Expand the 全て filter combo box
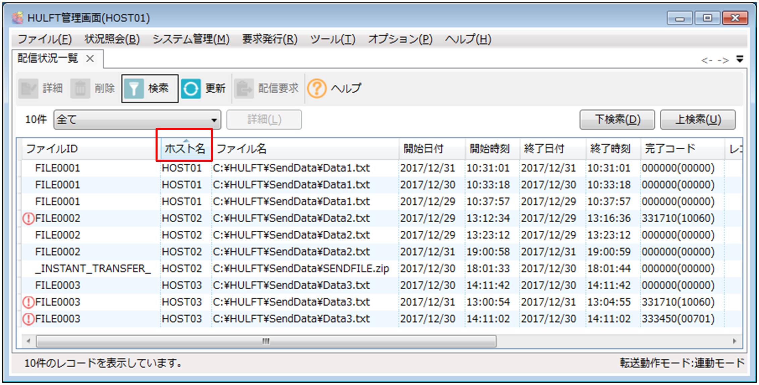 [x=137, y=120]
